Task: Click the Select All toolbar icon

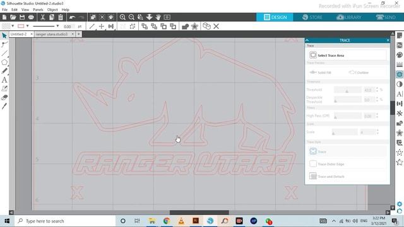Action: [93, 17]
